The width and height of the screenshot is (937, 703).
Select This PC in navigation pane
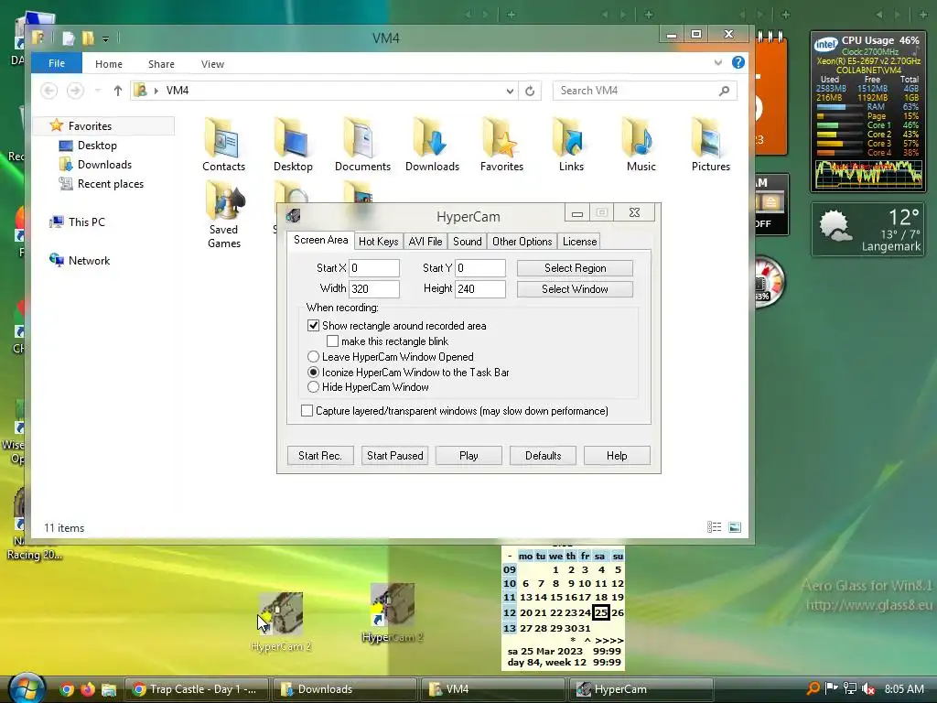[x=78, y=222]
